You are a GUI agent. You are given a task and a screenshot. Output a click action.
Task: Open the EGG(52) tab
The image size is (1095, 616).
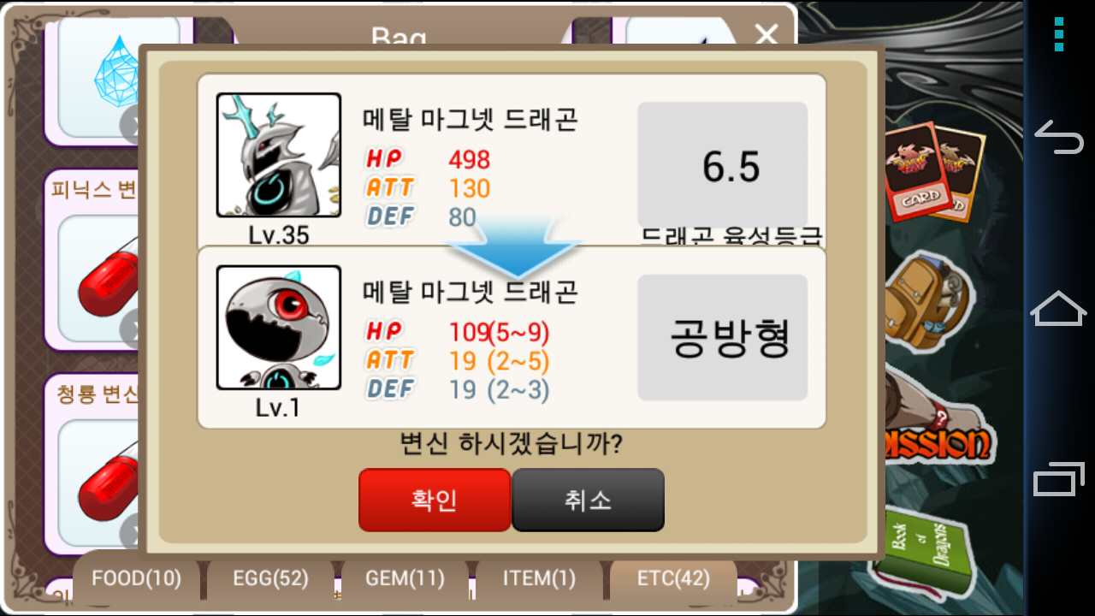tap(270, 578)
